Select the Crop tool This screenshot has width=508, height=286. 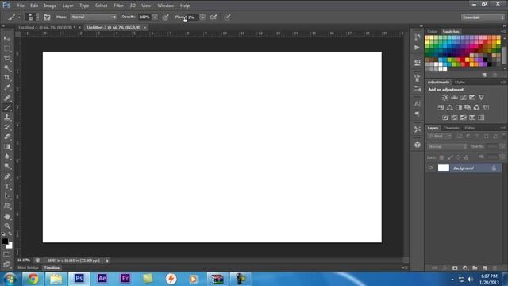click(7, 78)
